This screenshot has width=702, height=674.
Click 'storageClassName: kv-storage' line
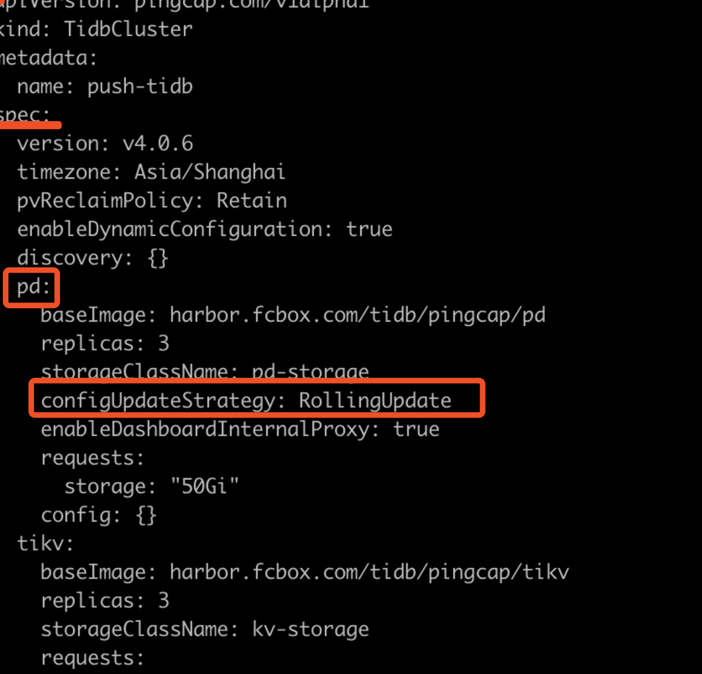tap(205, 630)
